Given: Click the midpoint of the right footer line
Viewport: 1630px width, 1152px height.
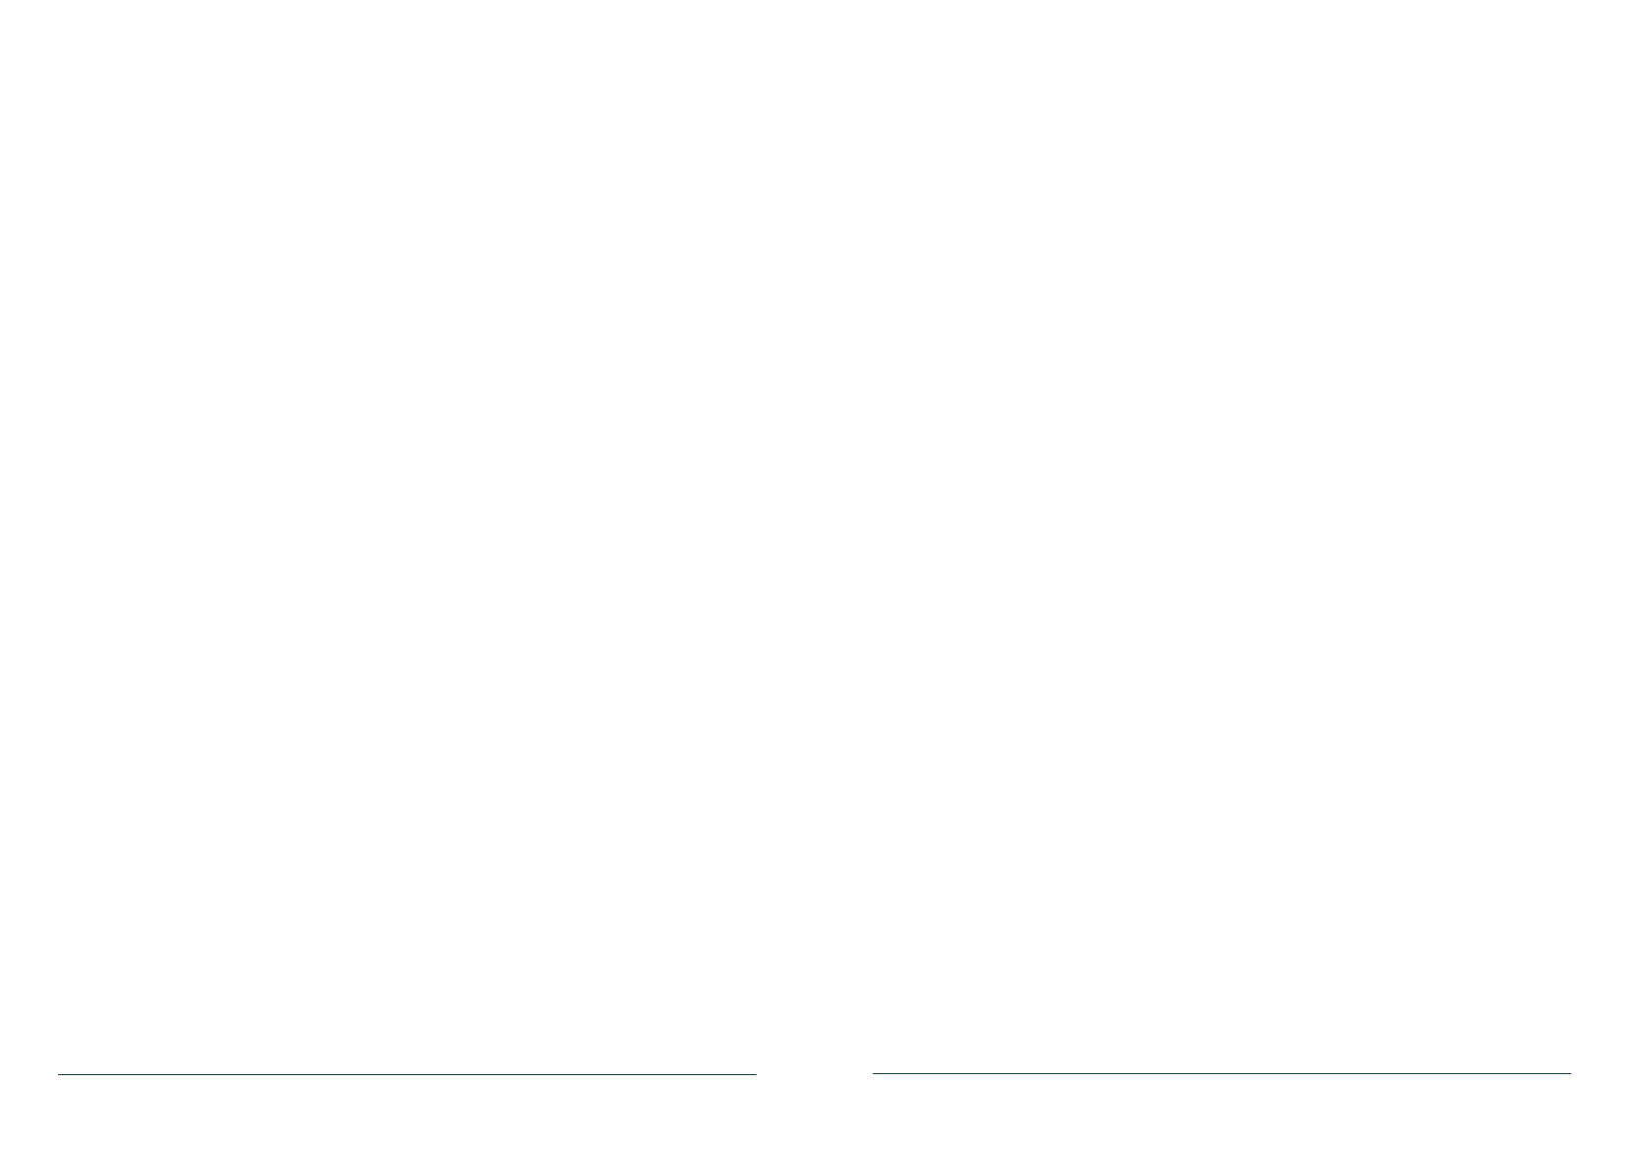Looking at the screenshot, I should [x=1222, y=1073].
